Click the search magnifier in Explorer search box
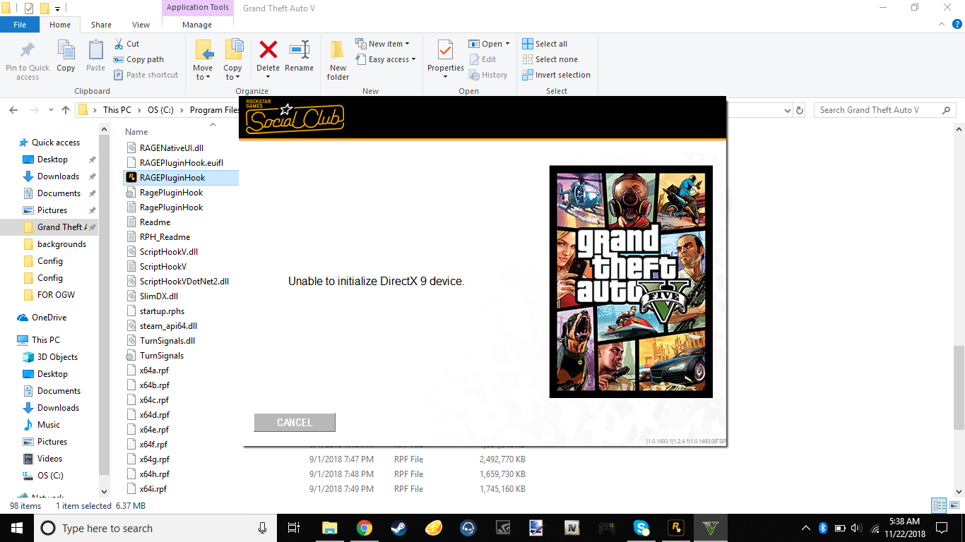The image size is (965, 542). [947, 110]
